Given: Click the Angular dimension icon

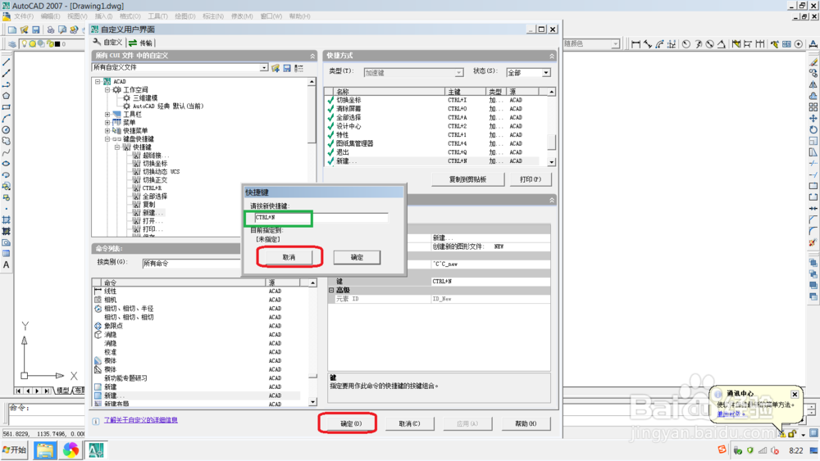Looking at the screenshot, I should (x=721, y=44).
